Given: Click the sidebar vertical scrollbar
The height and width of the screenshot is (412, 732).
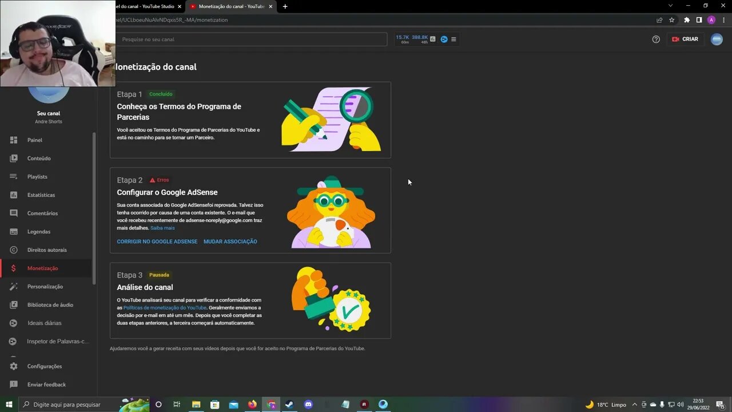Looking at the screenshot, I should [x=94, y=208].
